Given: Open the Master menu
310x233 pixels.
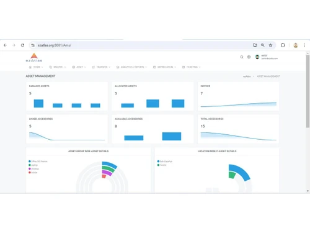Looking at the screenshot, I should (58, 67).
